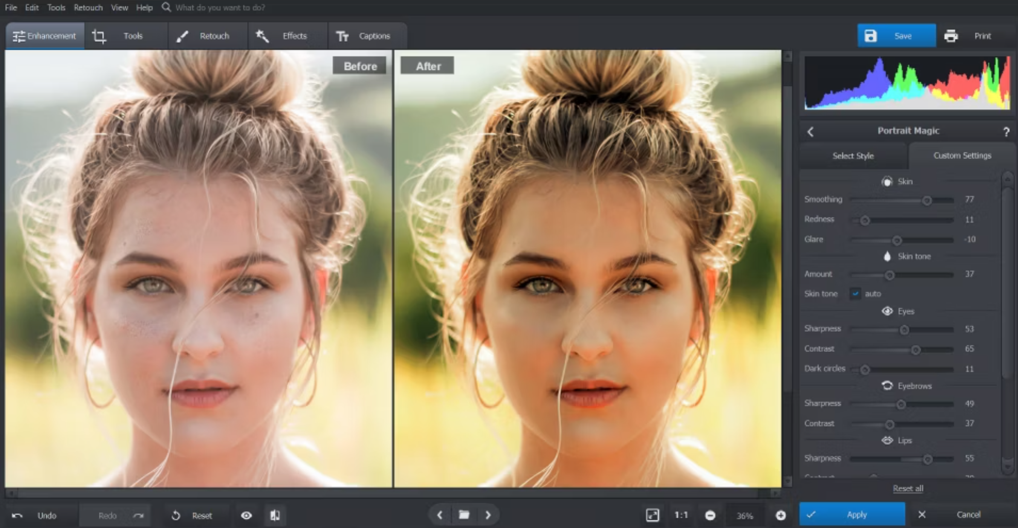Zoom out with the minus button

(711, 515)
